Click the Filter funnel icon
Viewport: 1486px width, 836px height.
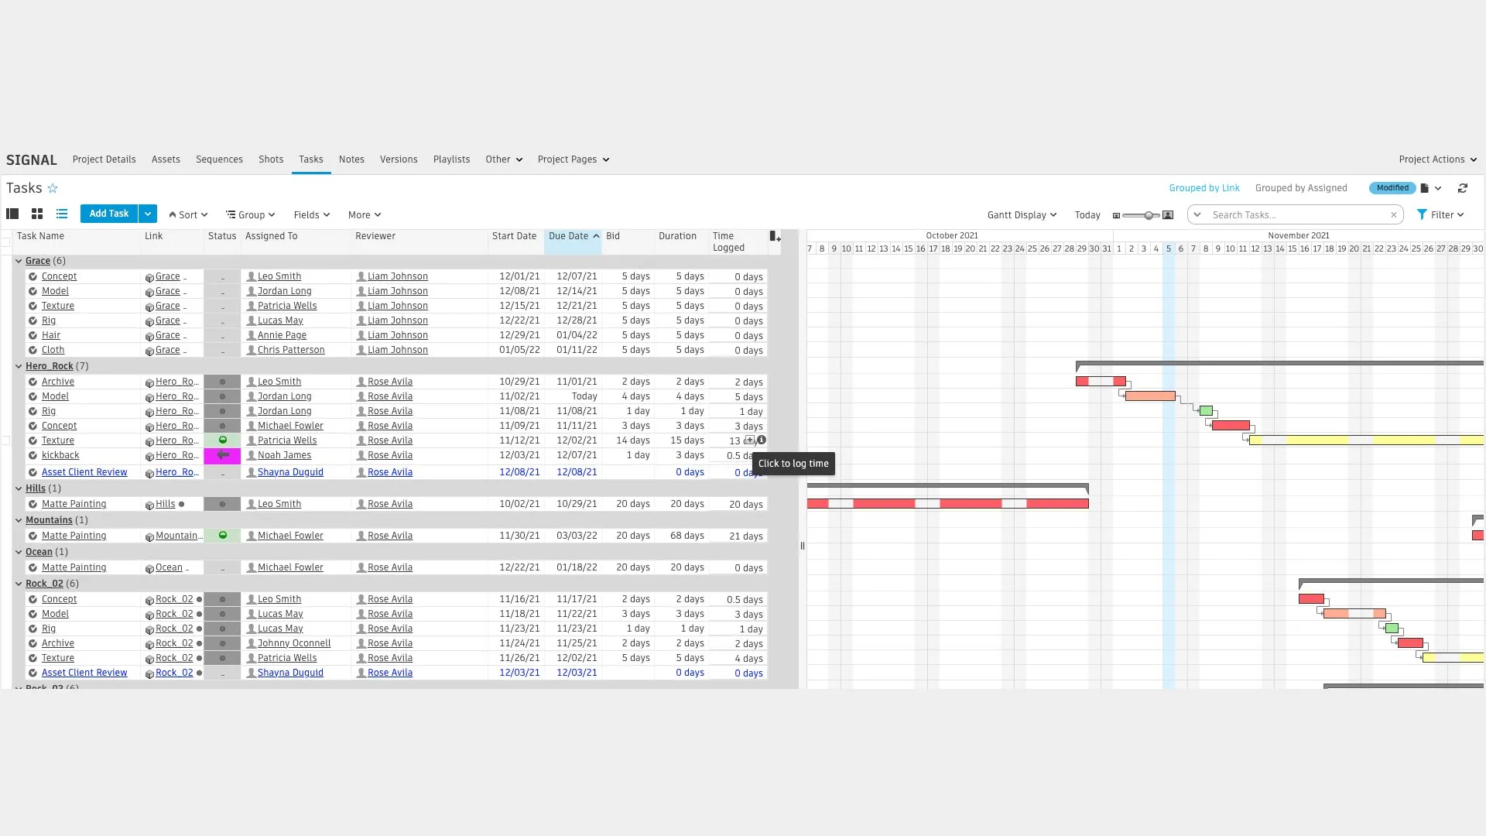[1421, 215]
